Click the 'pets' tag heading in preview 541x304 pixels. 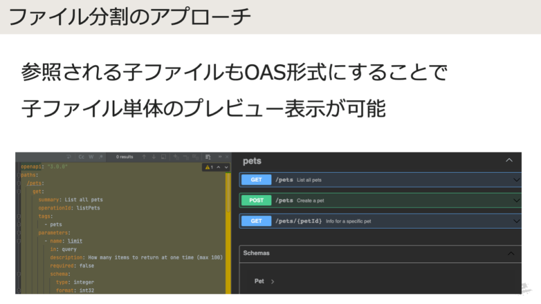click(x=252, y=161)
